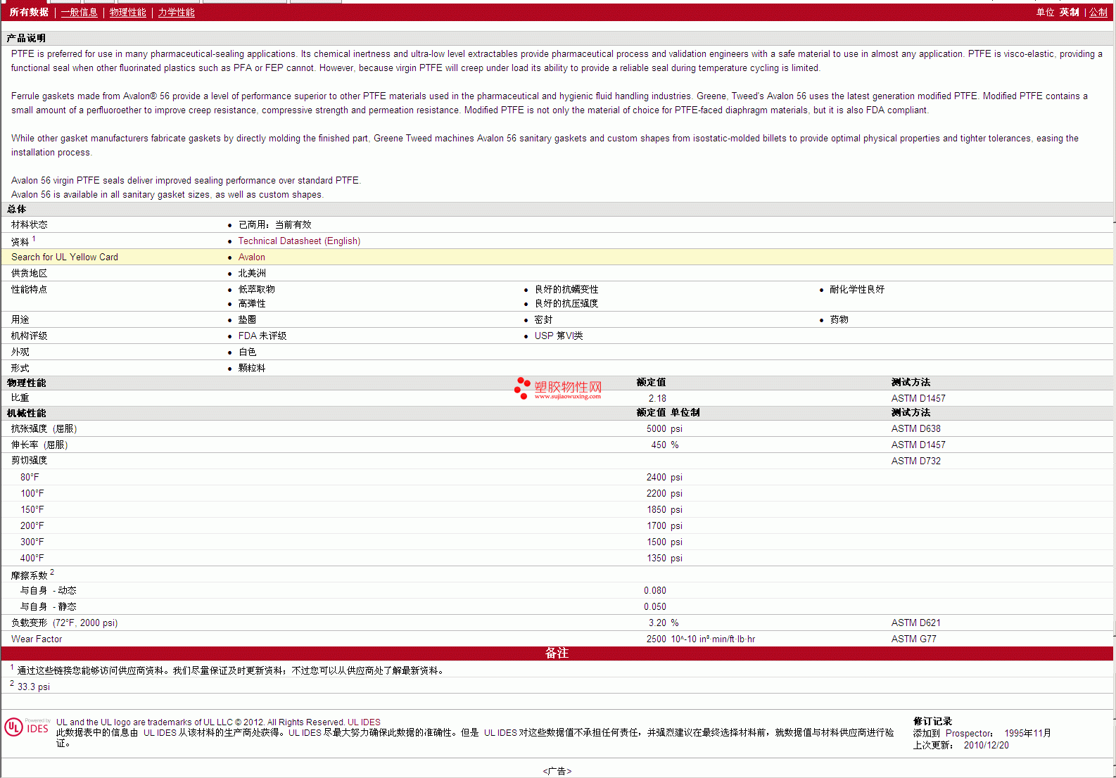Viewport: 1116px width, 778px height.
Task: Click the 密封 use entry
Action: (544, 319)
